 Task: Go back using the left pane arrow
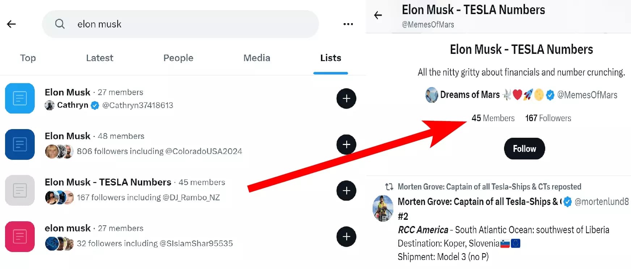[12, 24]
